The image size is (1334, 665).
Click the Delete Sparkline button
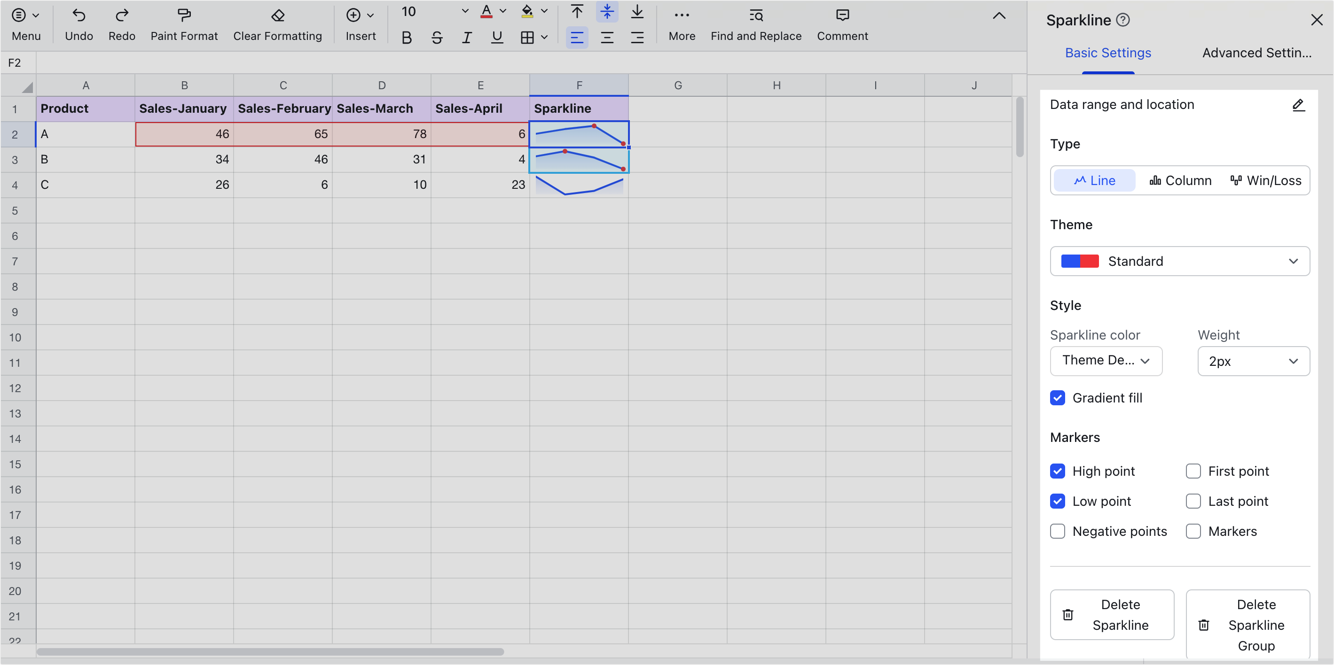(x=1112, y=615)
